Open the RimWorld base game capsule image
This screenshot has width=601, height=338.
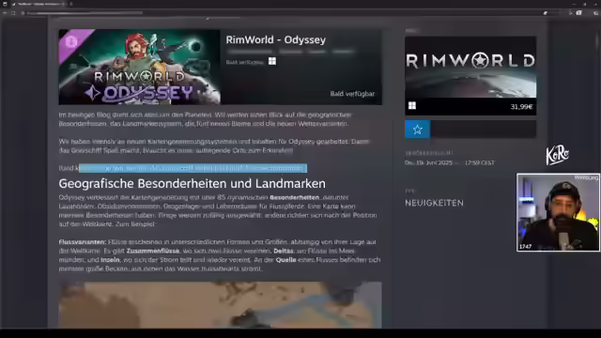(470, 67)
